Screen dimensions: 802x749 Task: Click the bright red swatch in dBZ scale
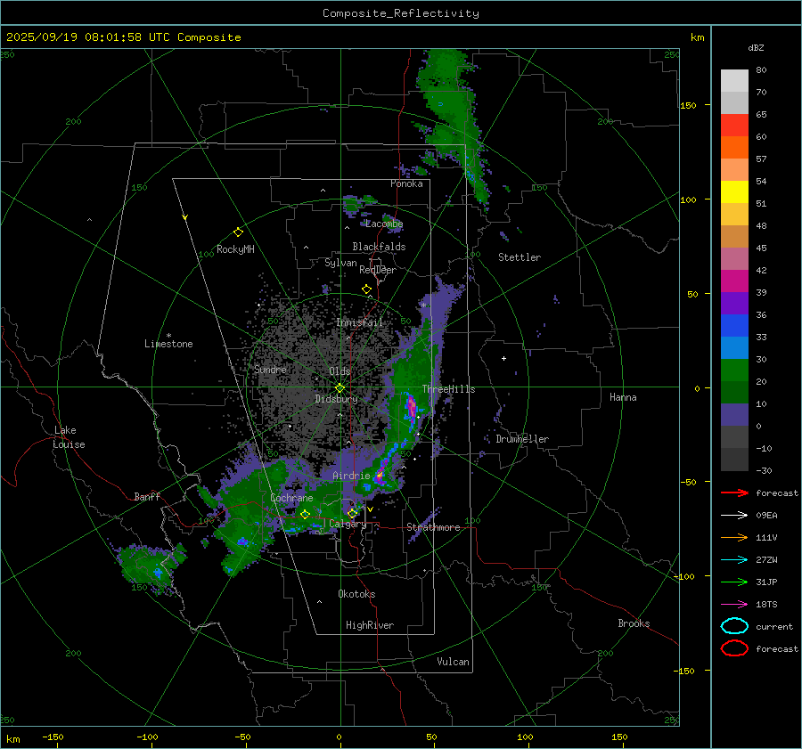click(734, 126)
